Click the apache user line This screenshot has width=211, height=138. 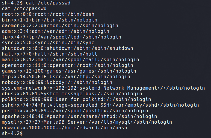pyautogui.click(x=79, y=116)
